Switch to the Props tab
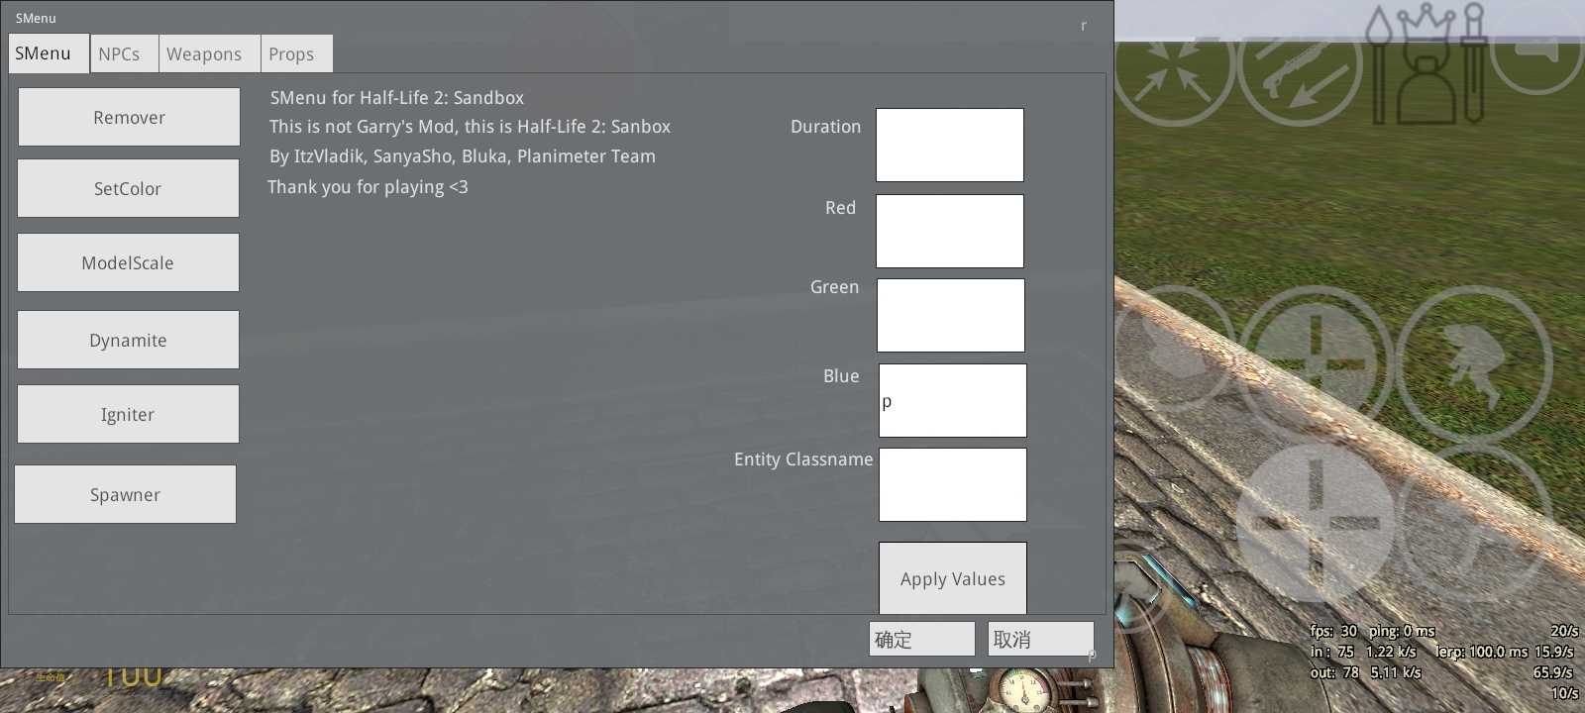Viewport: 1585px width, 713px height. tap(296, 54)
